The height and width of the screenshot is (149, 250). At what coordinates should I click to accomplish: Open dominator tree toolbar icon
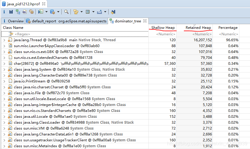click(x=18, y=12)
